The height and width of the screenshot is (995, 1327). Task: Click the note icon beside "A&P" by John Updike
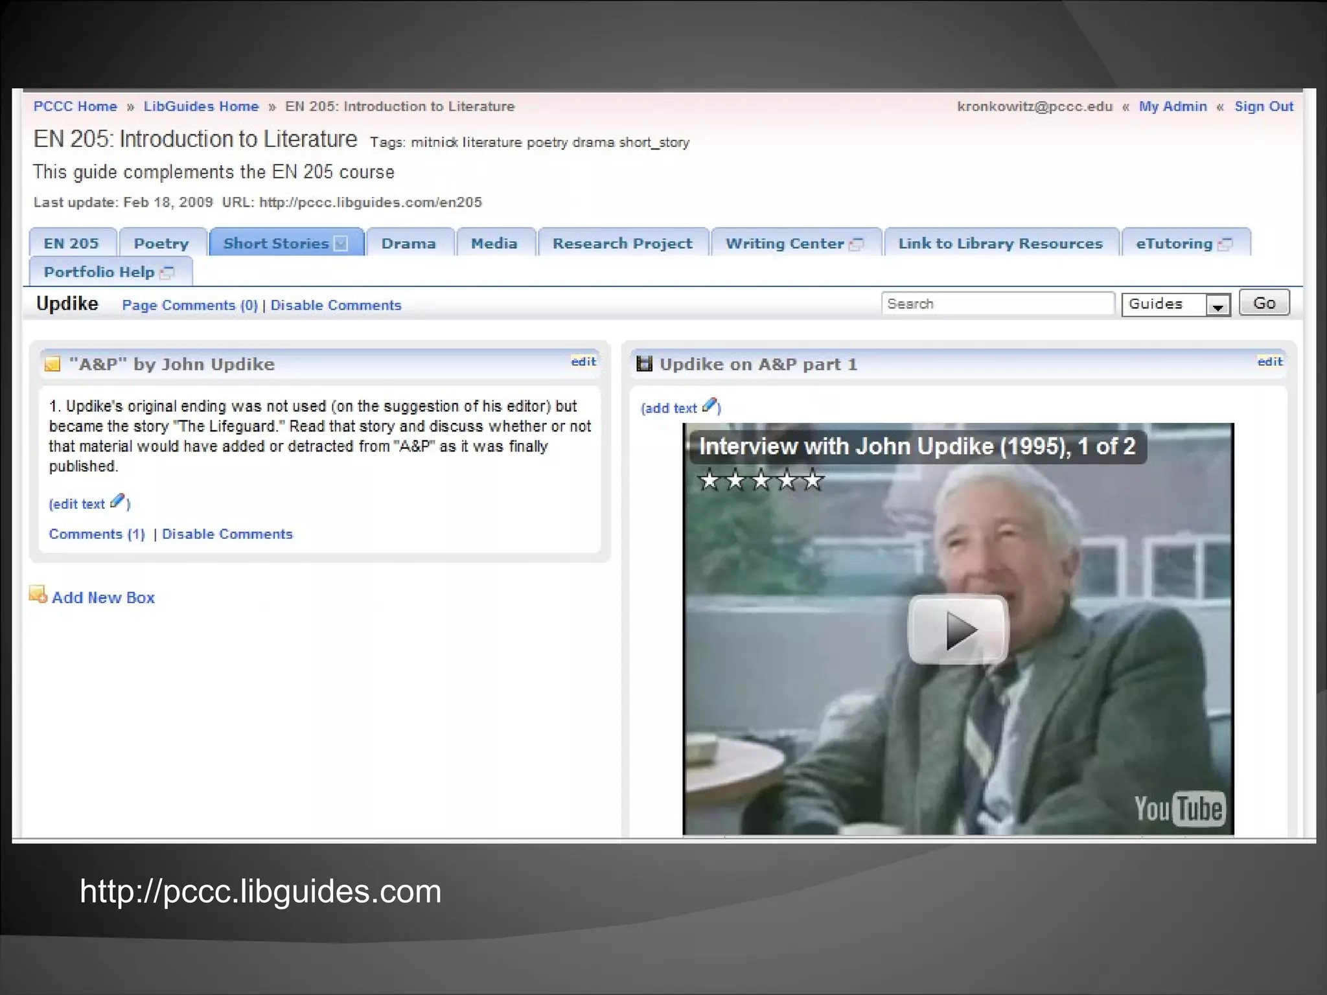tap(52, 364)
